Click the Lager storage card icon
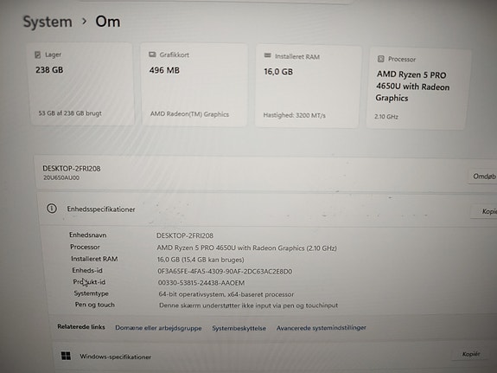Viewport: 497px width, 373px height. 37,55
